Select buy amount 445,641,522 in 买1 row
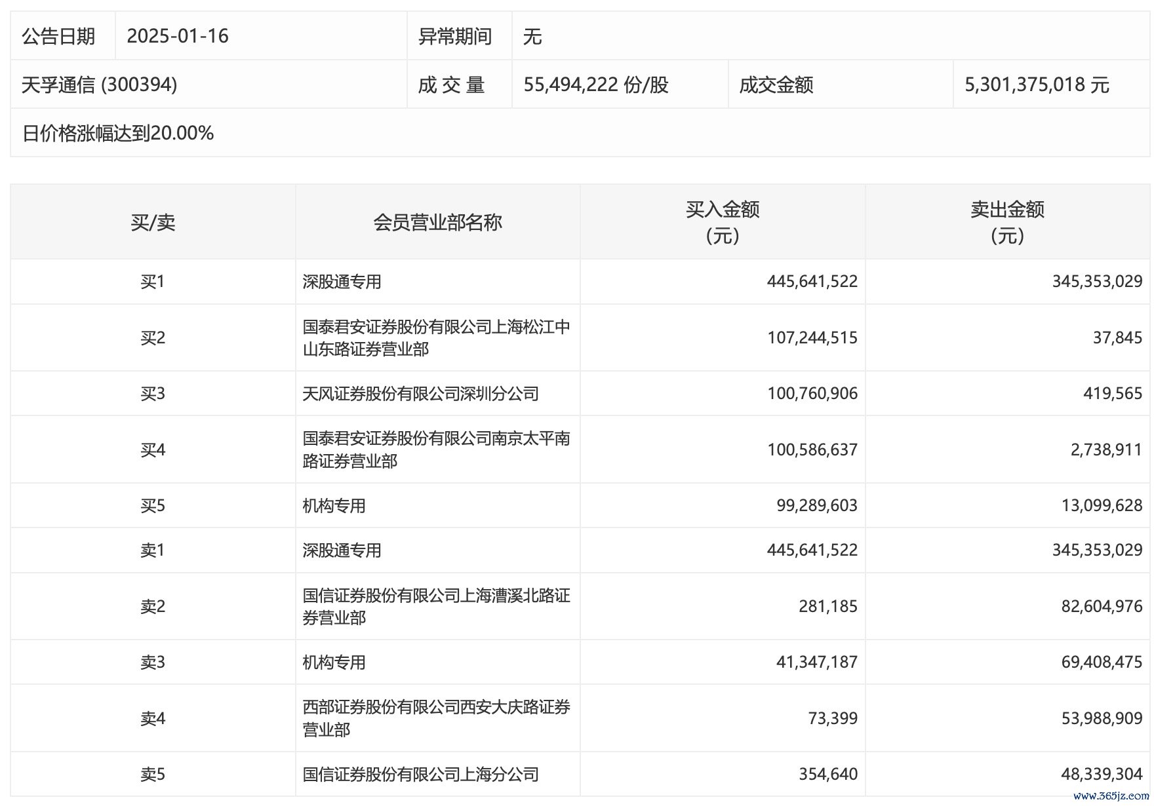1154x806 pixels. (812, 282)
